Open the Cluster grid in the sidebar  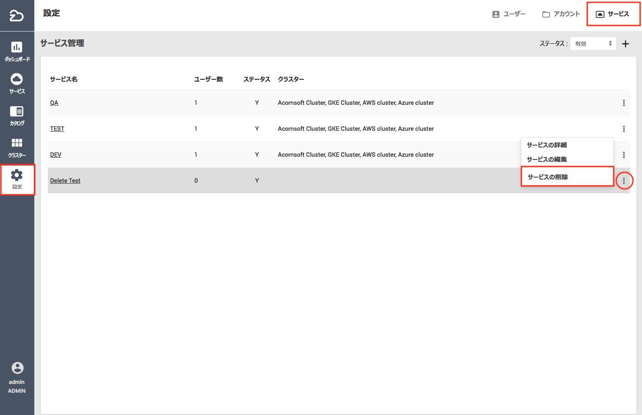[x=17, y=147]
